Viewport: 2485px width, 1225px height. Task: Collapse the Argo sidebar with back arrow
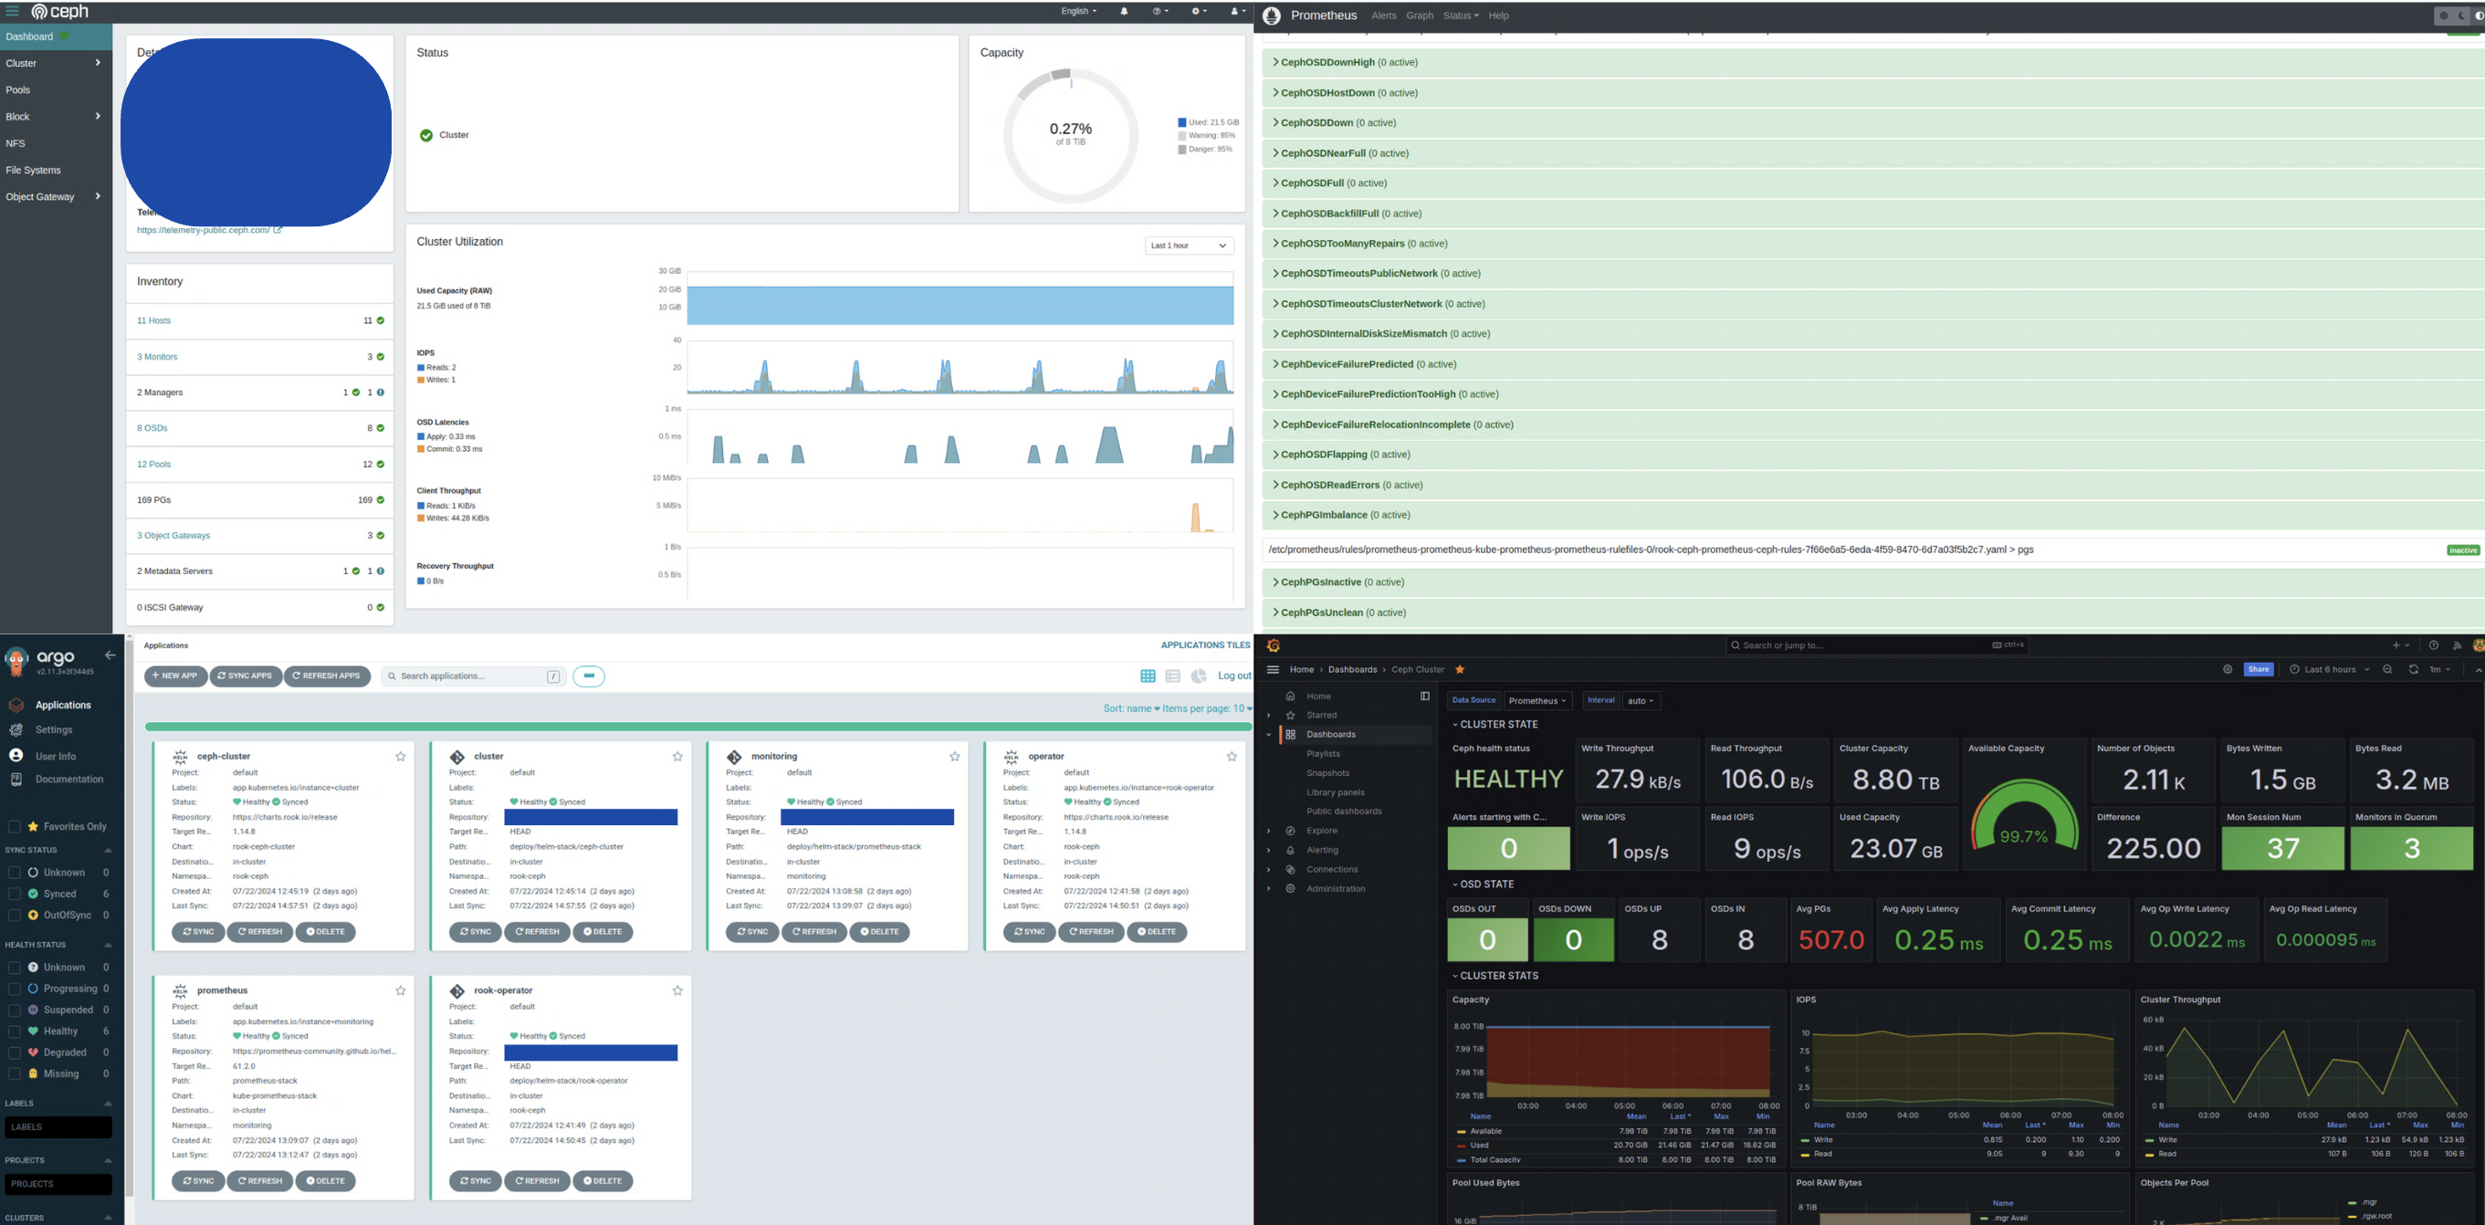(110, 654)
